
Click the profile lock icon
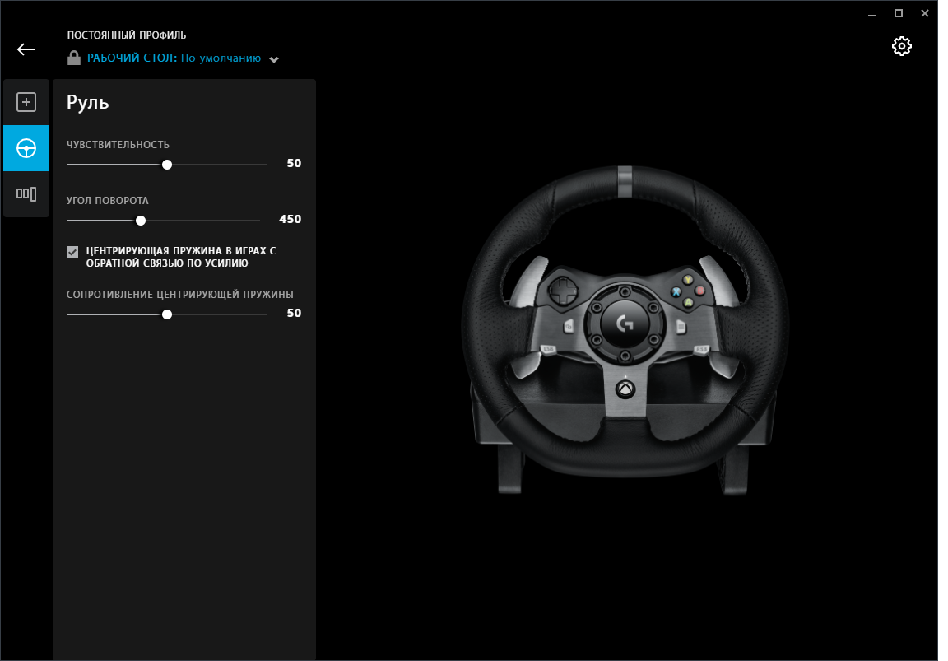pyautogui.click(x=74, y=58)
